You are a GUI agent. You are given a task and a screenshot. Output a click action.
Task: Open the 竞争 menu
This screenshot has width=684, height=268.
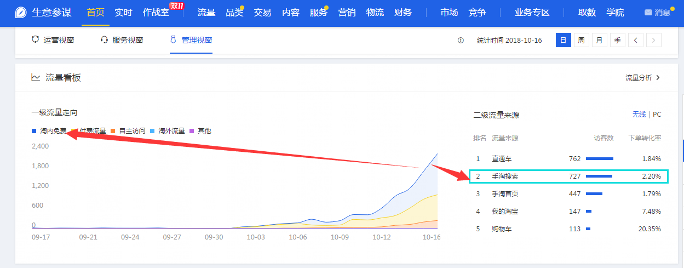point(477,13)
